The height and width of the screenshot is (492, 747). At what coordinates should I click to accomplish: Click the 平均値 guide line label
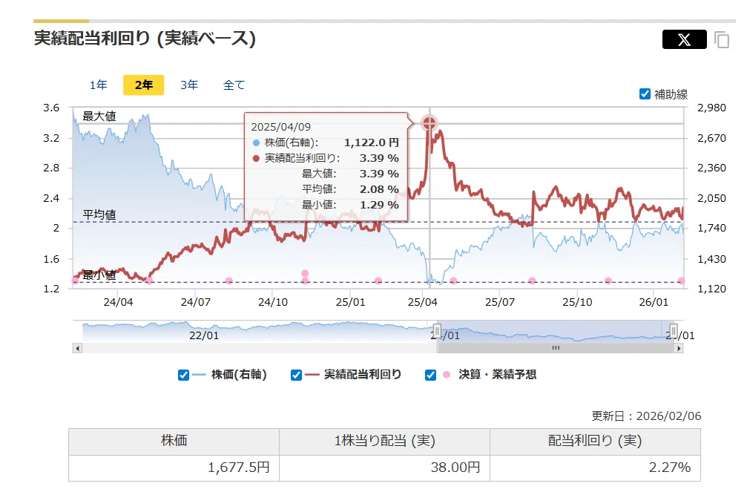tap(99, 214)
